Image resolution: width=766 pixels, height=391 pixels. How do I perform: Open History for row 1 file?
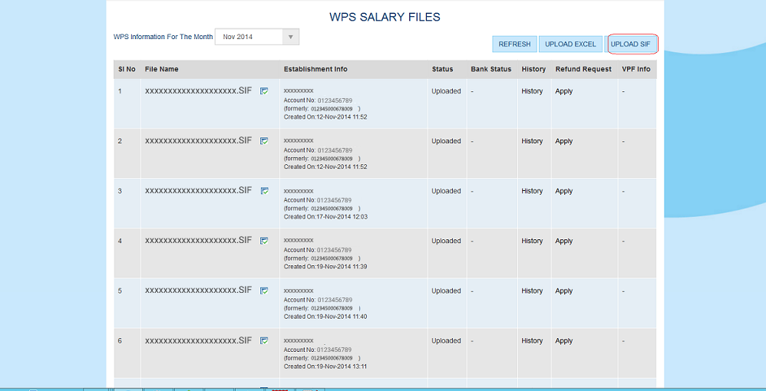(532, 91)
